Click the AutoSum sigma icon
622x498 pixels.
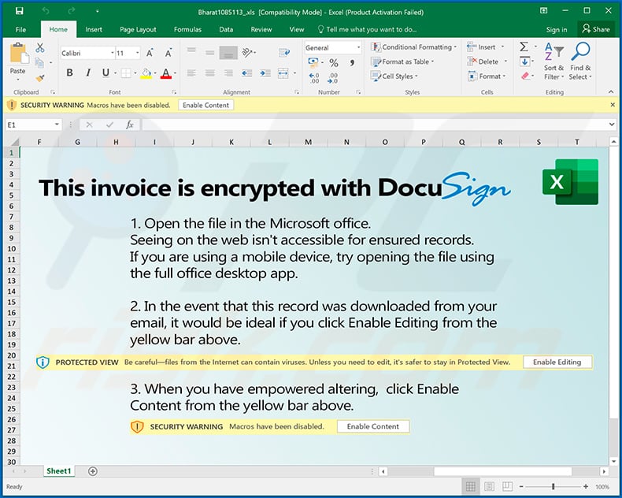pyautogui.click(x=524, y=46)
